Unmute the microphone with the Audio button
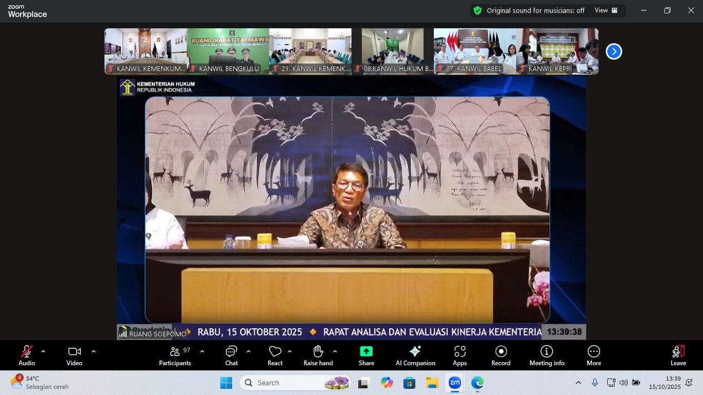This screenshot has height=395, width=703. pos(27,355)
